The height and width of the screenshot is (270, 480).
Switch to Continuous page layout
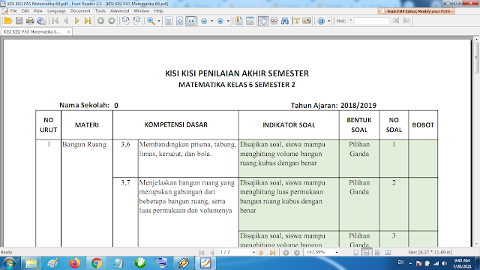coord(367,253)
